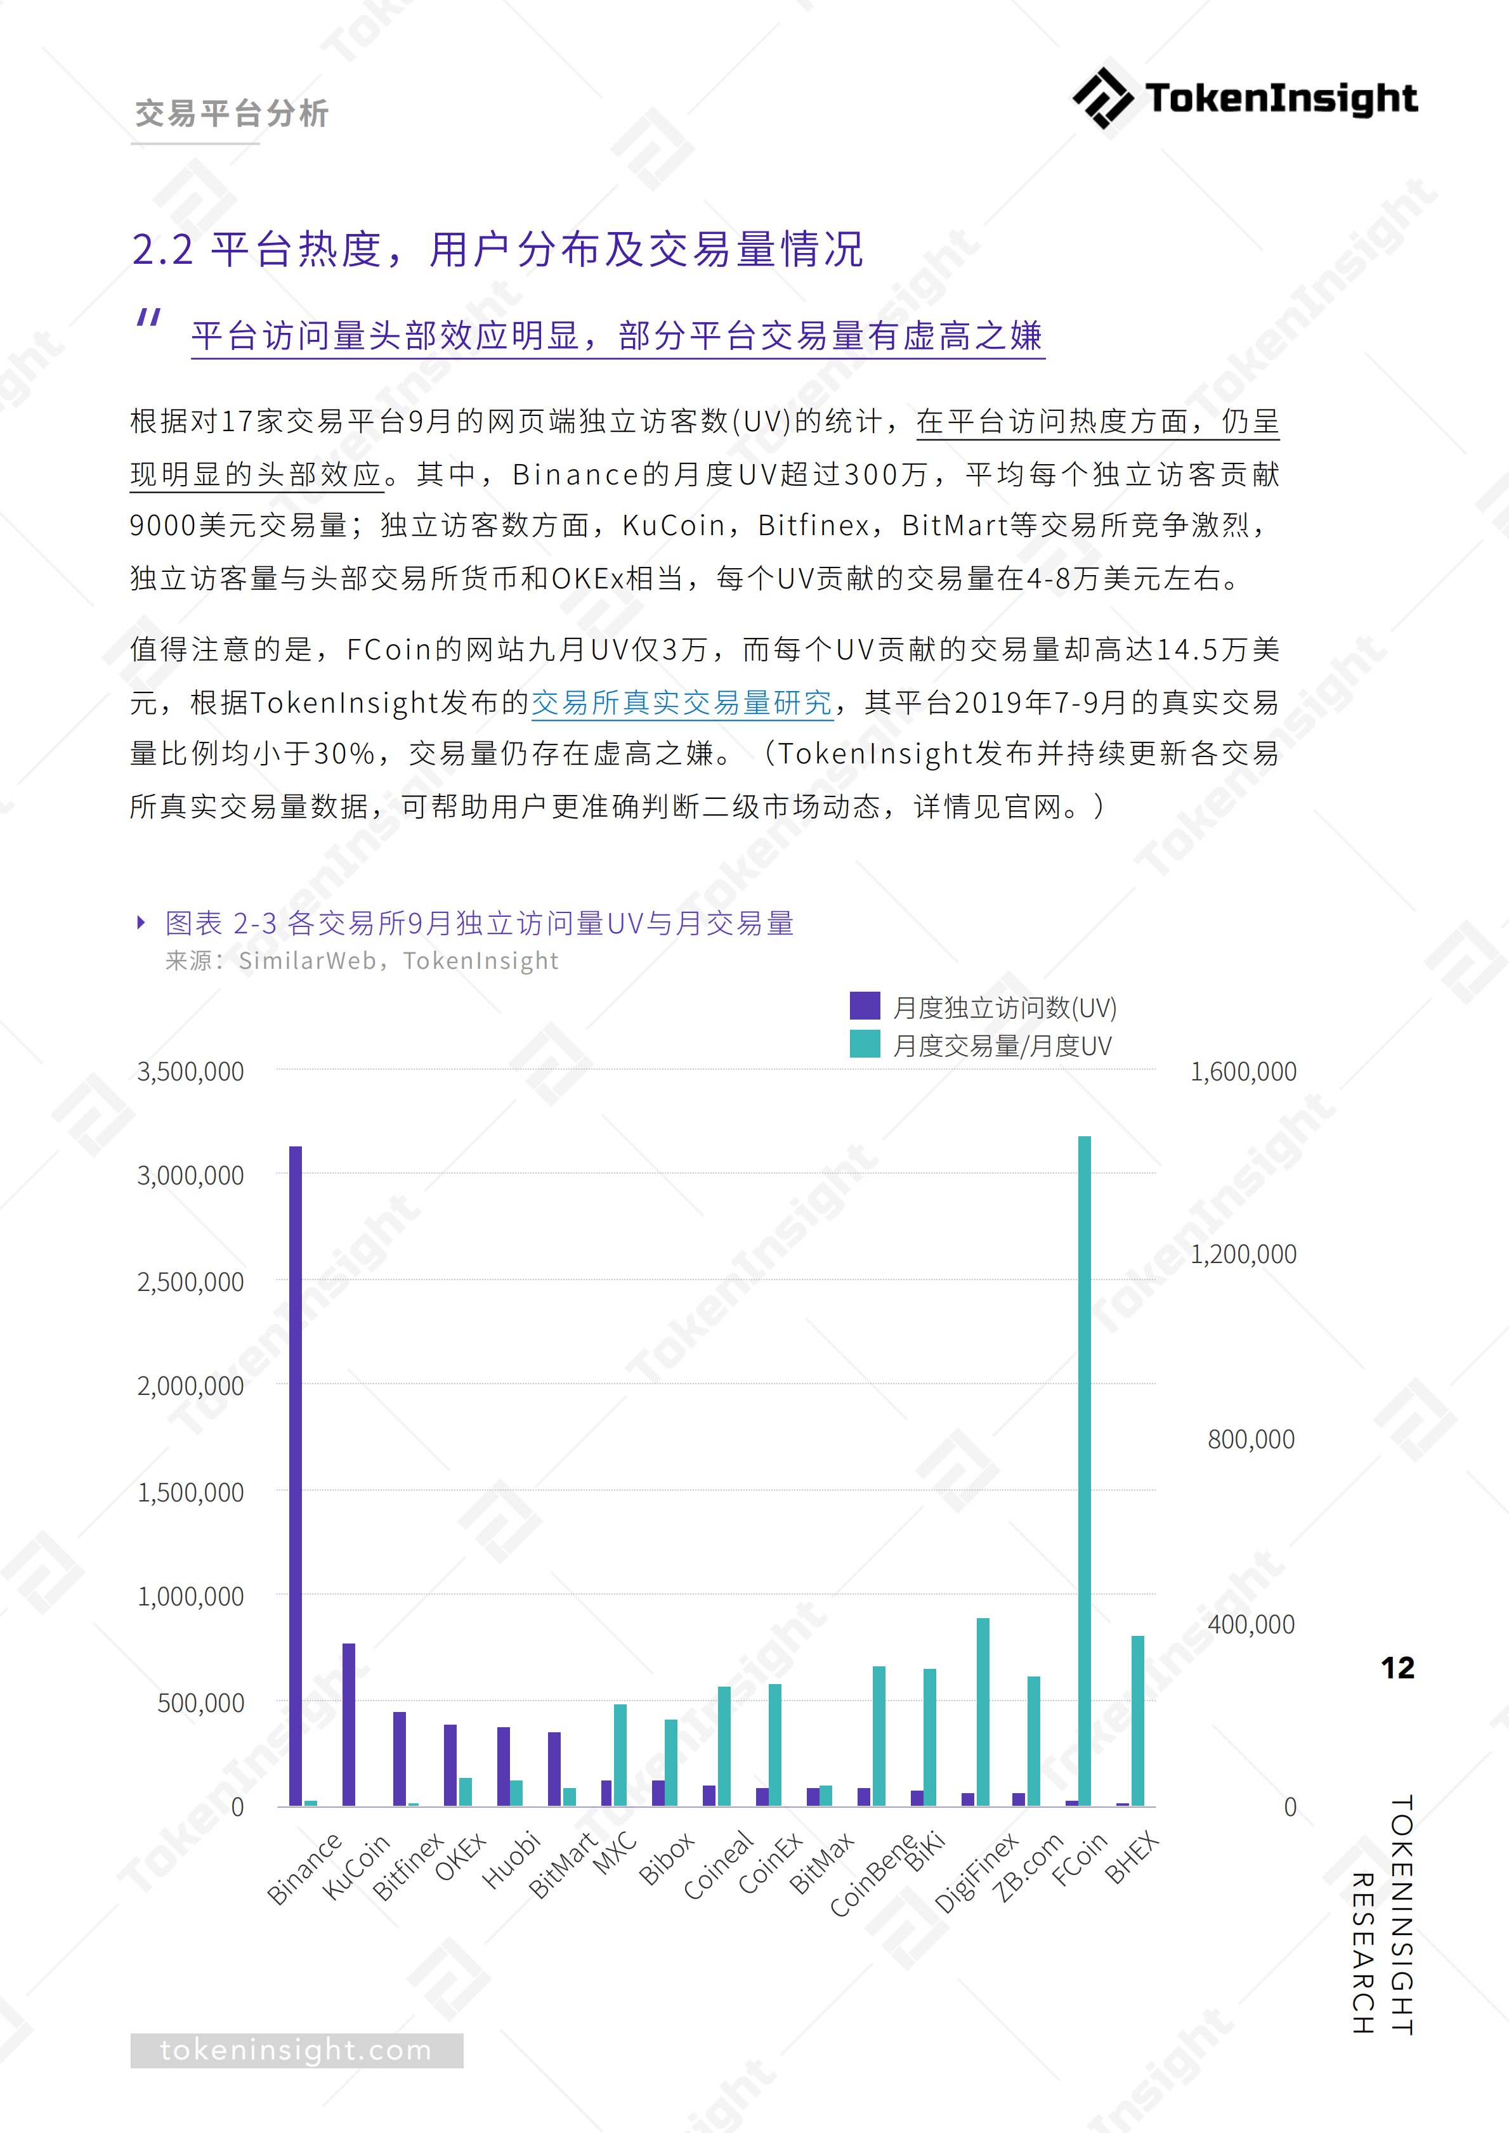This screenshot has height=2133, width=1509.
Task: Click the 1,000,000 left axis value
Action: (190, 1598)
